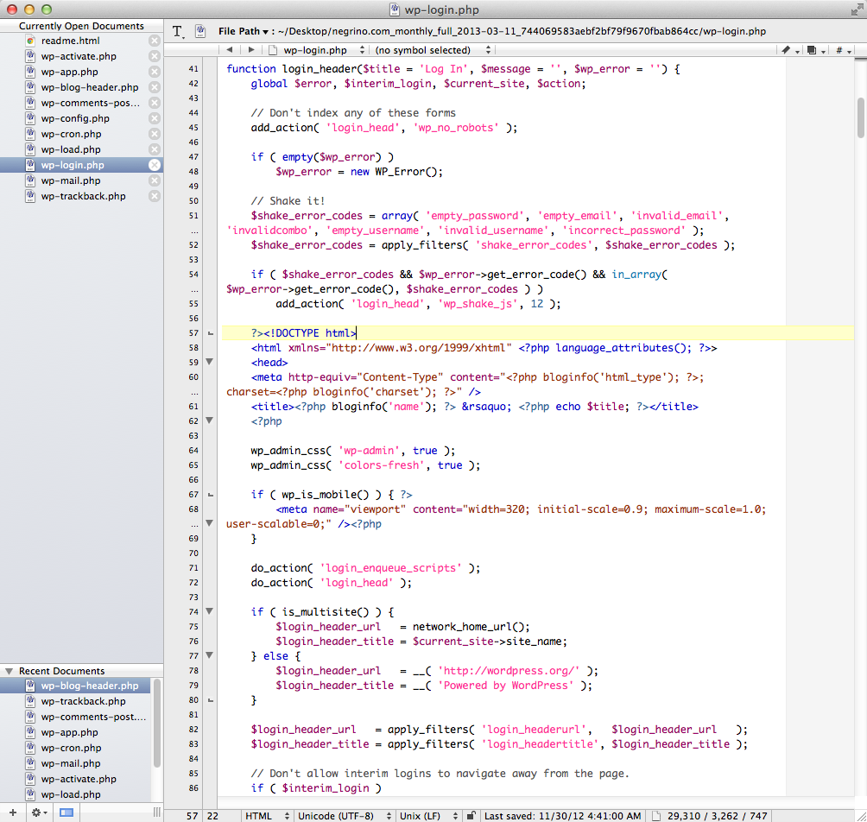Open the gear action menu in sidebar
The width and height of the screenshot is (867, 822).
point(39,813)
